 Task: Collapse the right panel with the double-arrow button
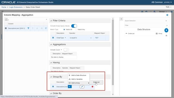[121, 19]
